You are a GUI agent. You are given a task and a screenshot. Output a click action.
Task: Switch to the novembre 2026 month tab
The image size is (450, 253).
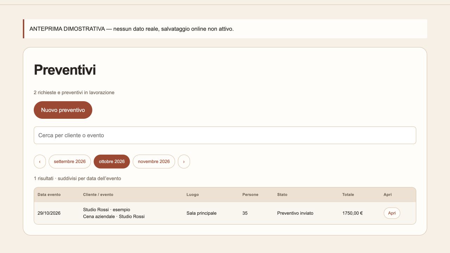(154, 162)
